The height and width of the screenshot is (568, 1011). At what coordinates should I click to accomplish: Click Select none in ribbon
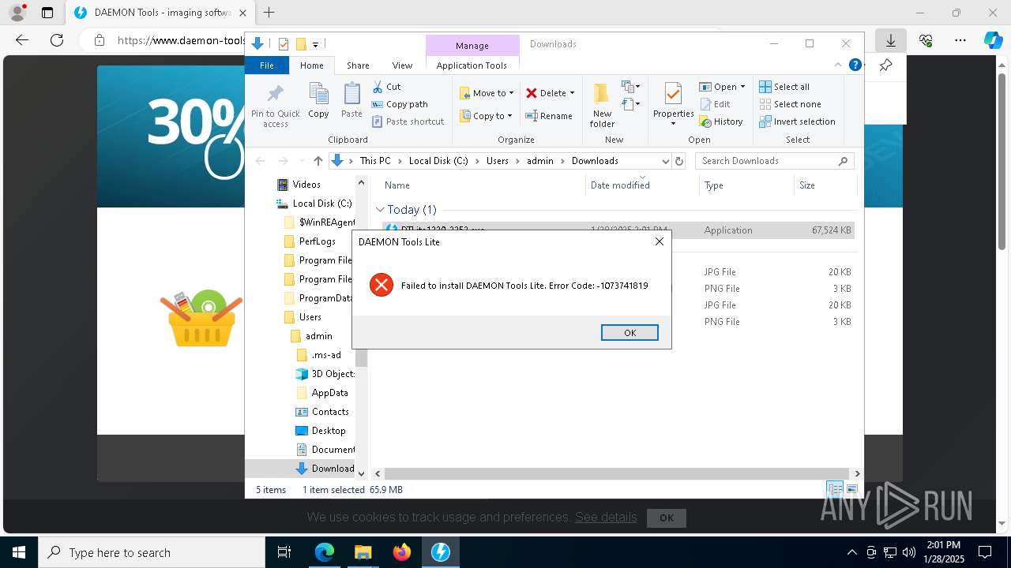click(790, 104)
